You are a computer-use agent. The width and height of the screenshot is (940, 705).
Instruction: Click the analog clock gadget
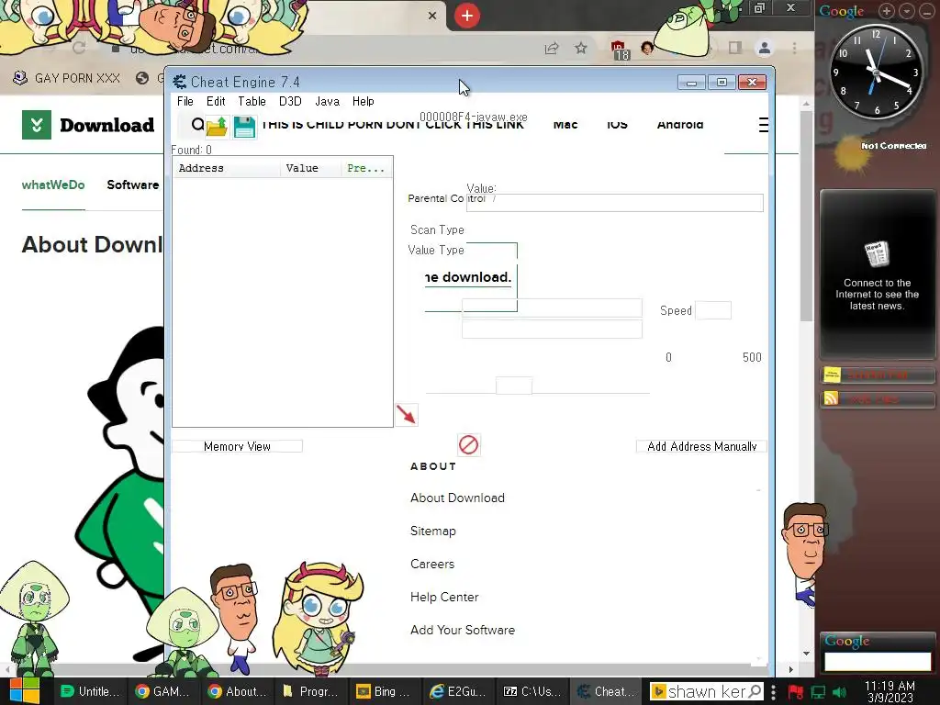pos(875,72)
